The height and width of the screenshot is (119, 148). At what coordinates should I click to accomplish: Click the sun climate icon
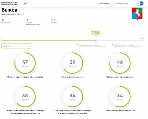coord(27,20)
